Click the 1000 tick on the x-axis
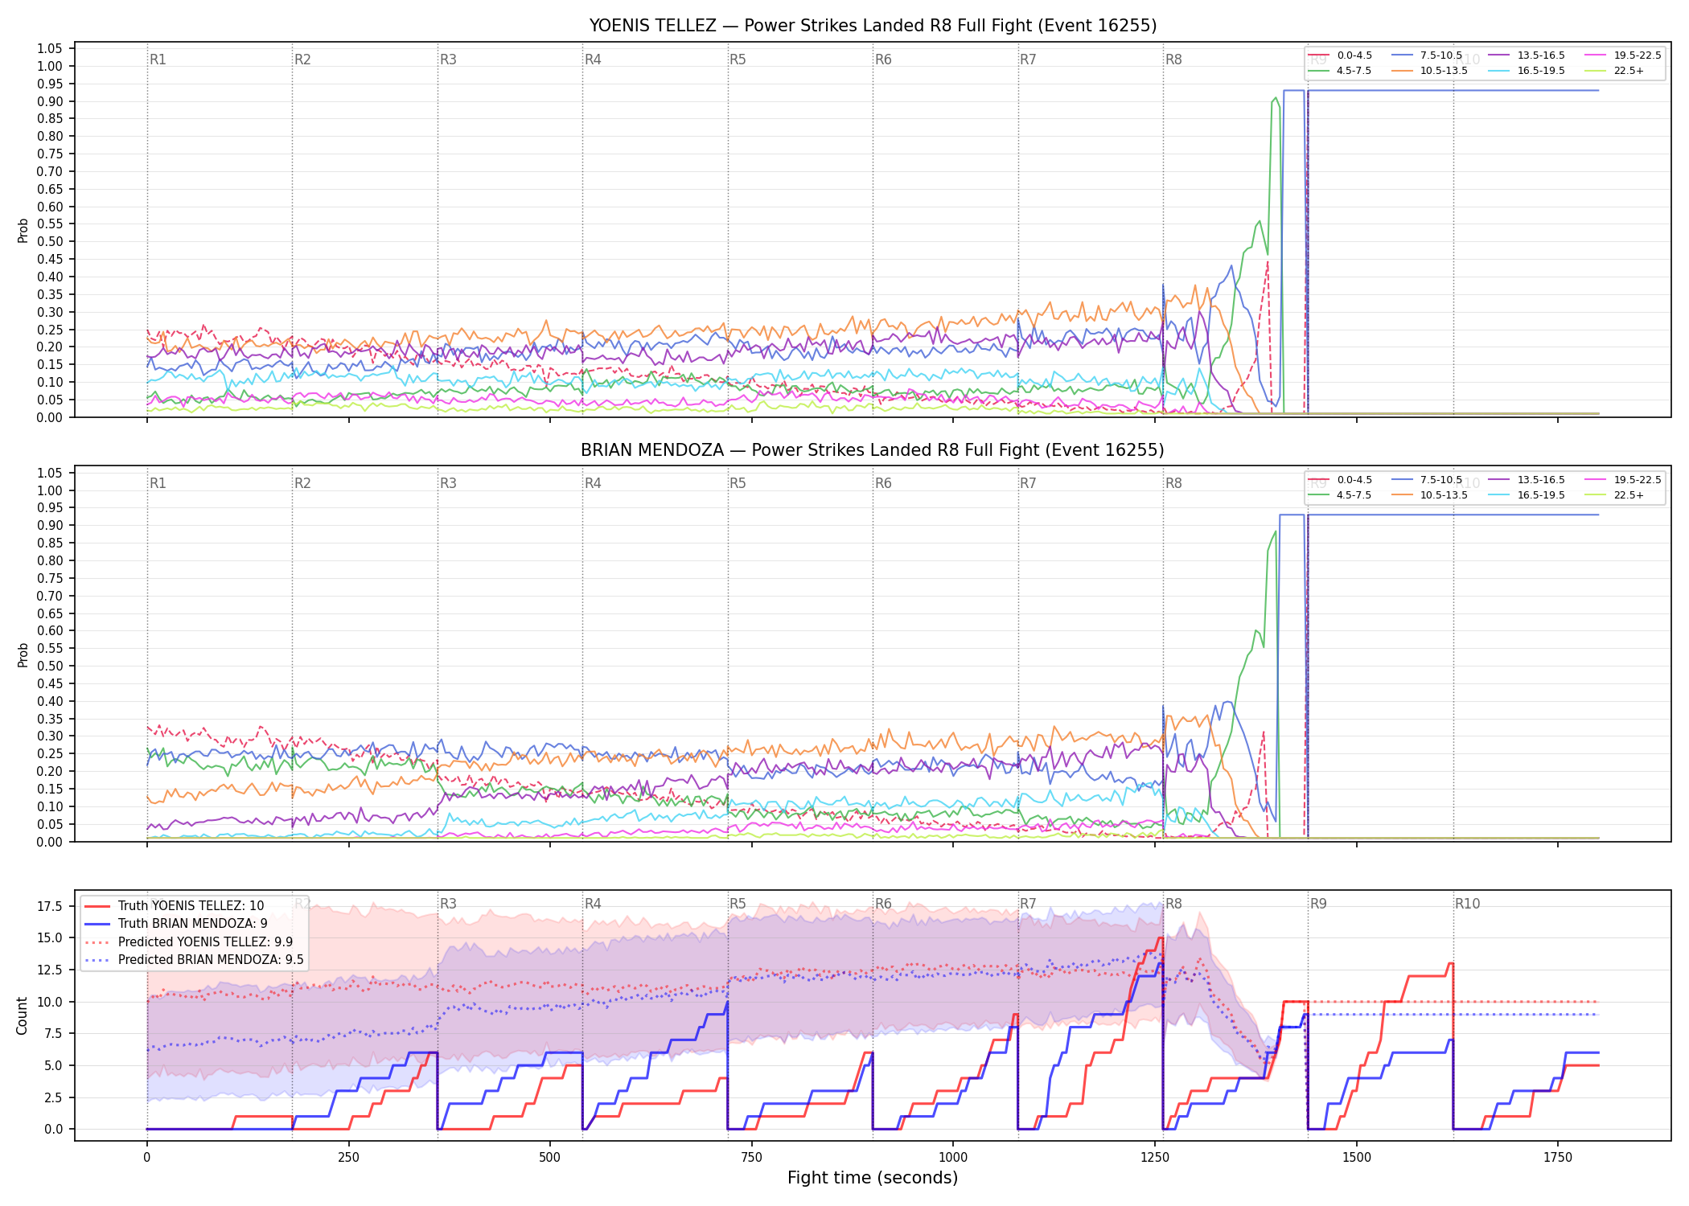 tap(953, 1158)
